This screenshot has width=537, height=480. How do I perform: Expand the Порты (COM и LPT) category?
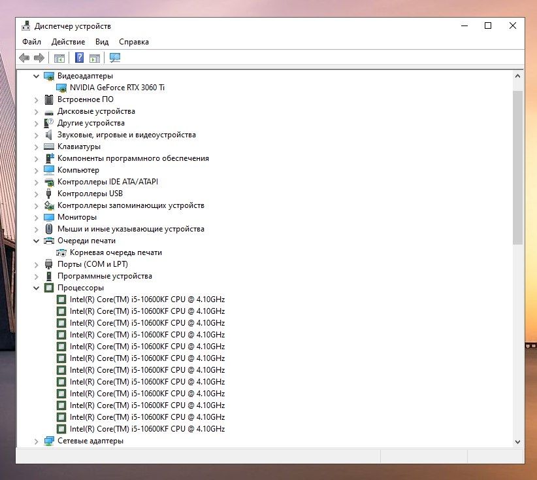pos(37,265)
